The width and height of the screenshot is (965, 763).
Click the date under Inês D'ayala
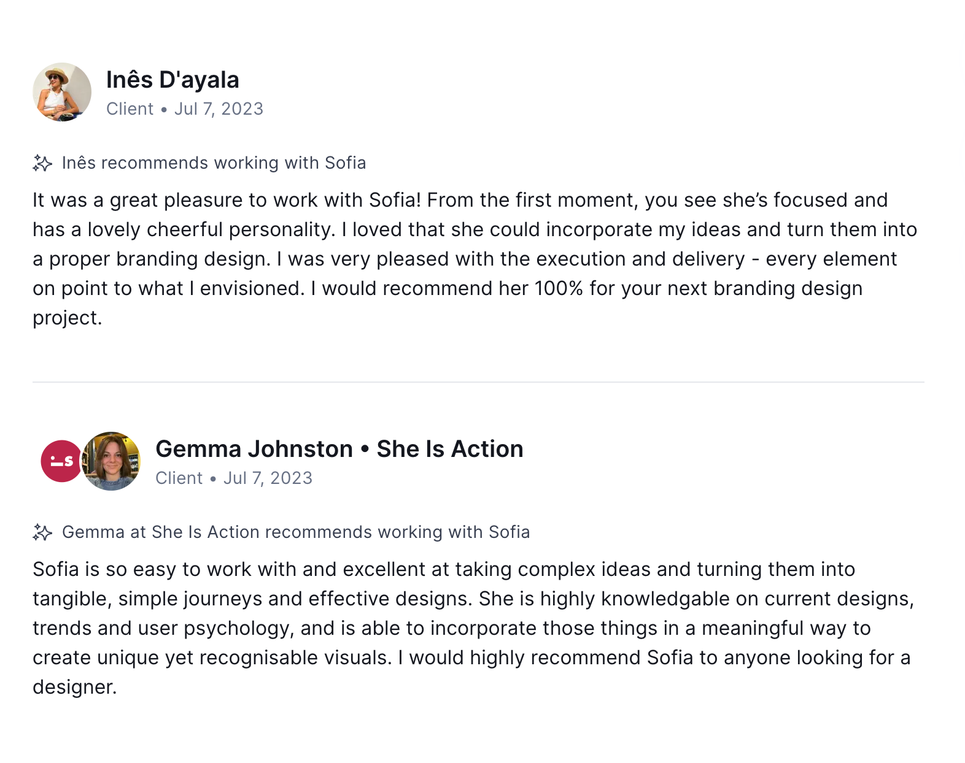pyautogui.click(x=219, y=109)
